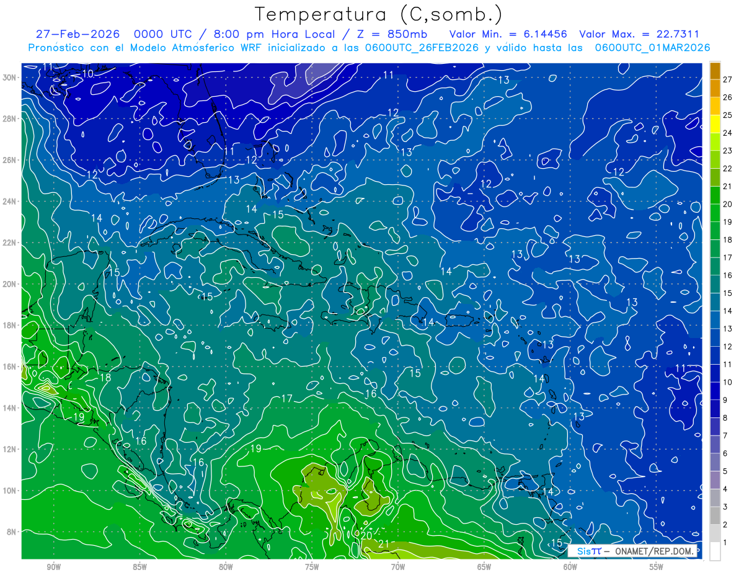The image size is (744, 575).
Task: Click the brown top color scale segment above 27
Action: 715,70
